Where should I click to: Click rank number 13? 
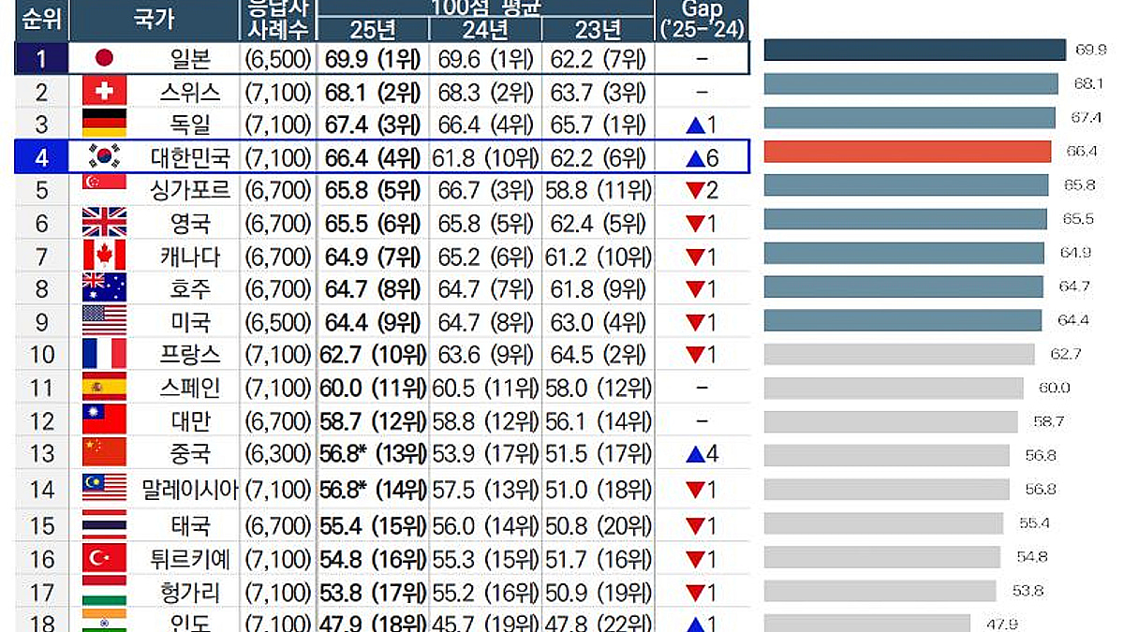[42, 454]
